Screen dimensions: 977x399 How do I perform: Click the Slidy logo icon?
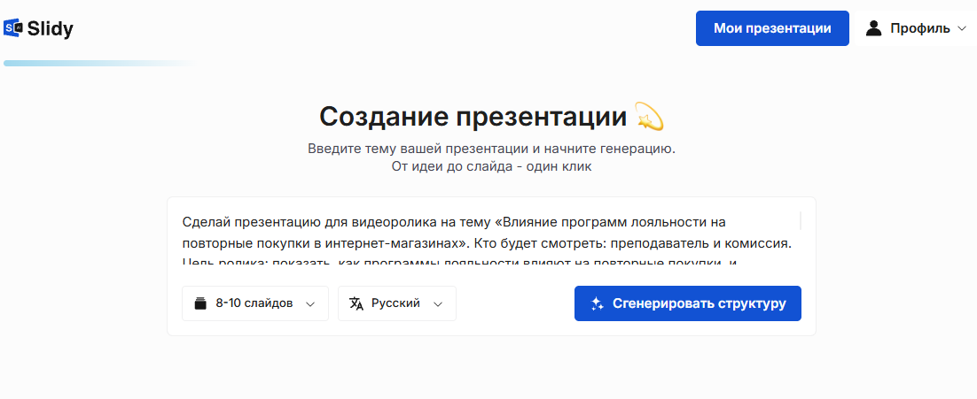coord(13,28)
